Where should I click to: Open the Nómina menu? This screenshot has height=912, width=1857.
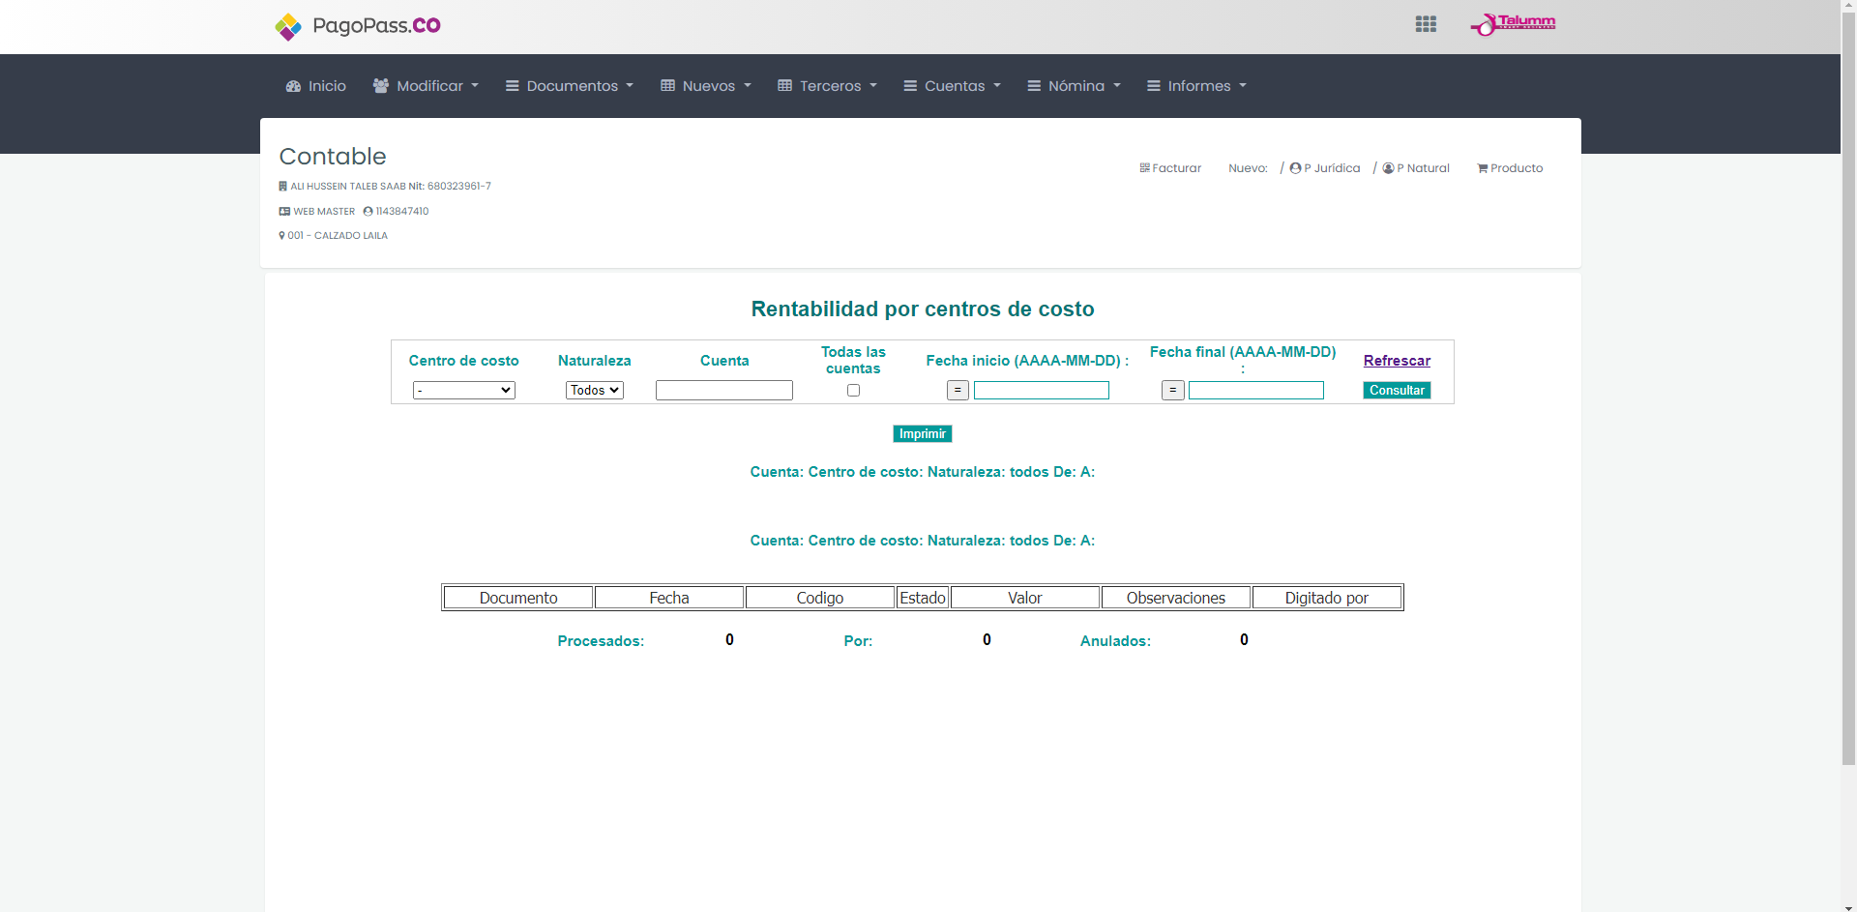(1074, 86)
